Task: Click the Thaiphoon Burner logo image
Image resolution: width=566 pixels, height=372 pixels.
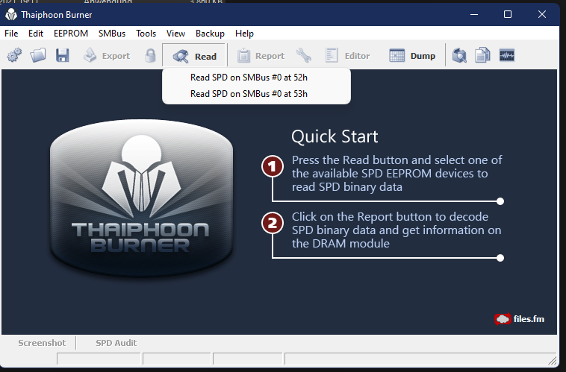Action: (x=142, y=198)
